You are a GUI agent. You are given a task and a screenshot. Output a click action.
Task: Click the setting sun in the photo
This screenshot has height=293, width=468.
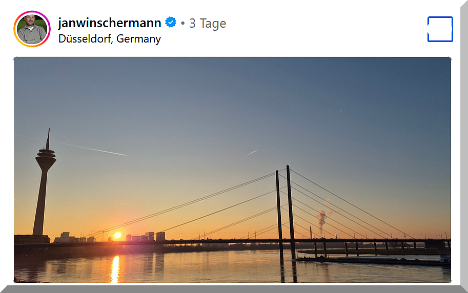pyautogui.click(x=118, y=235)
